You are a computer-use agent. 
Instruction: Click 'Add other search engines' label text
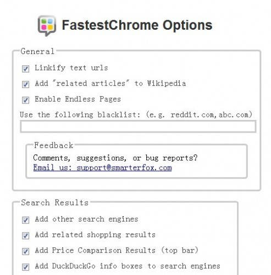tap(86, 219)
